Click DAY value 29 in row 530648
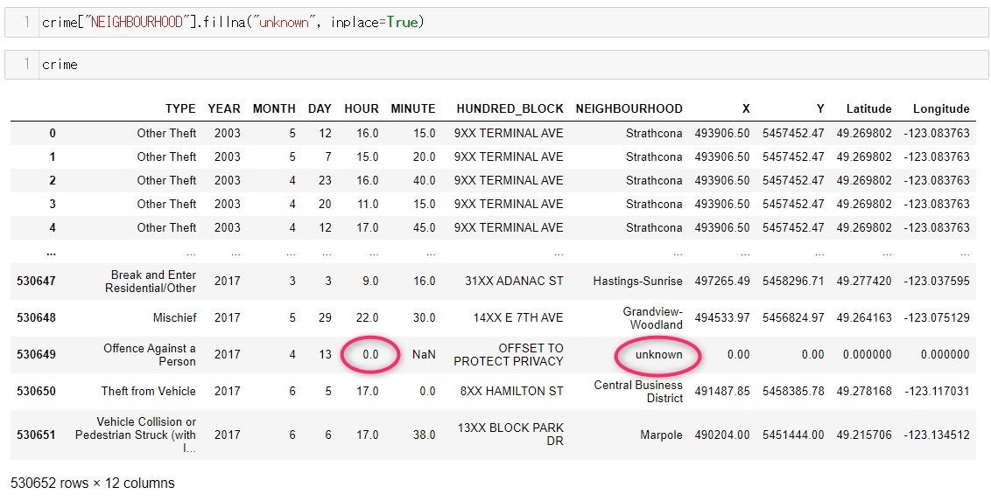 pyautogui.click(x=325, y=317)
